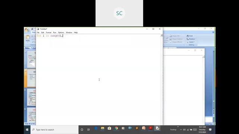Open PowerPoint from taskbar

[143, 128]
